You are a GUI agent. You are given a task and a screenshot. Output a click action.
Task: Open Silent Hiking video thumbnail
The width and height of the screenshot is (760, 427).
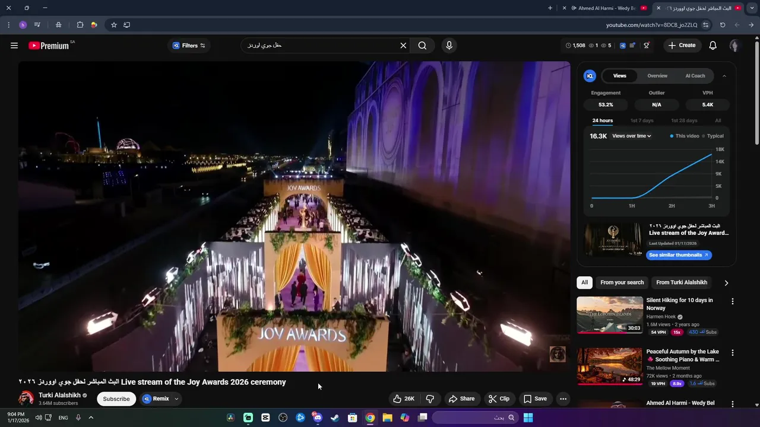[610, 315]
